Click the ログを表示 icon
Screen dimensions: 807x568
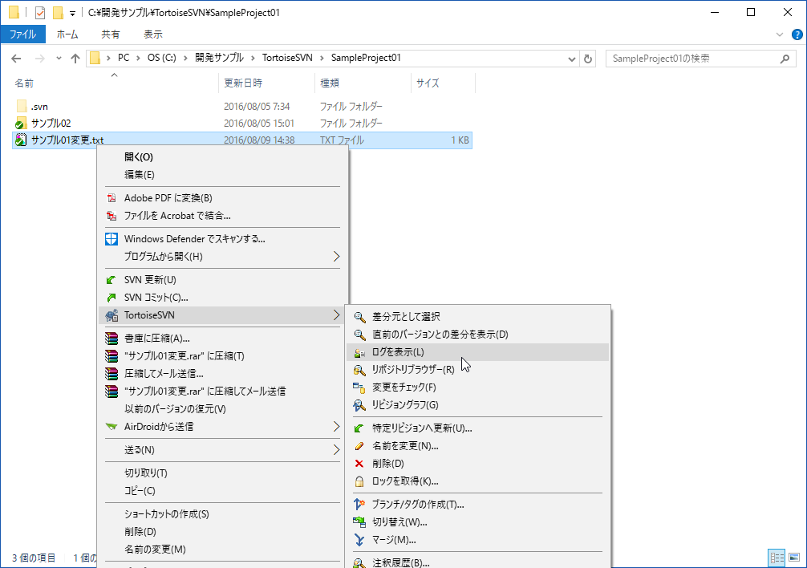[x=359, y=352]
